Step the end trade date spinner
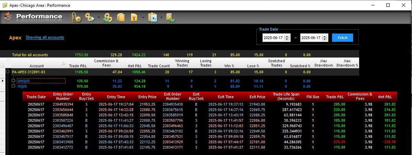 click(325, 38)
